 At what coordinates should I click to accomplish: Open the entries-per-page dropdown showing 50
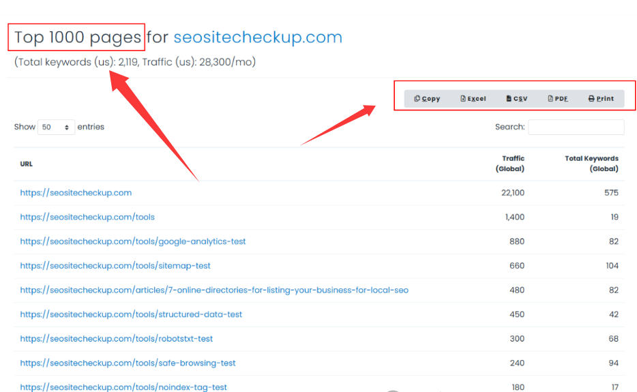(56, 127)
